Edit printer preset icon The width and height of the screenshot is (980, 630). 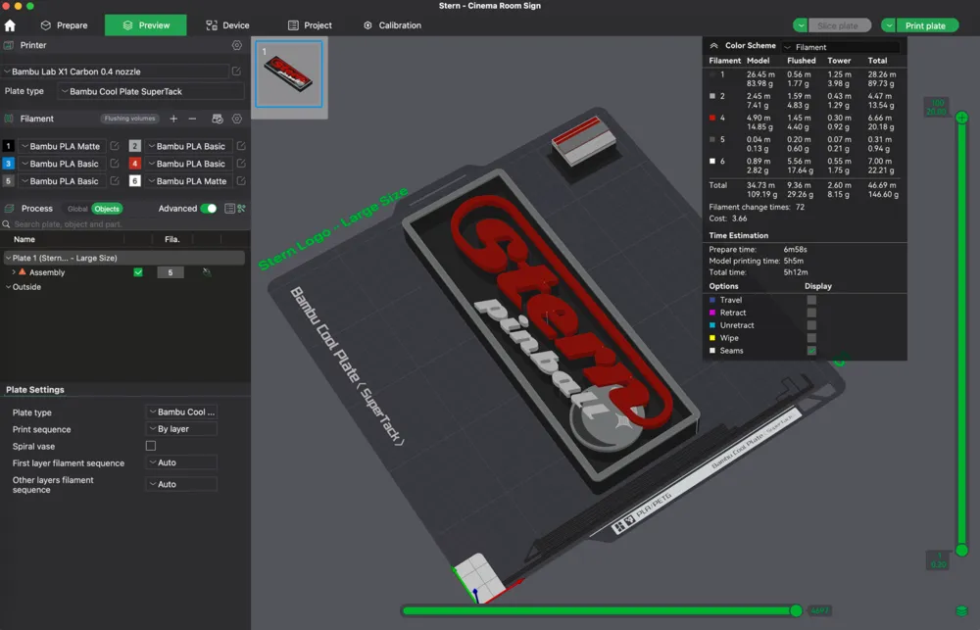tap(237, 72)
